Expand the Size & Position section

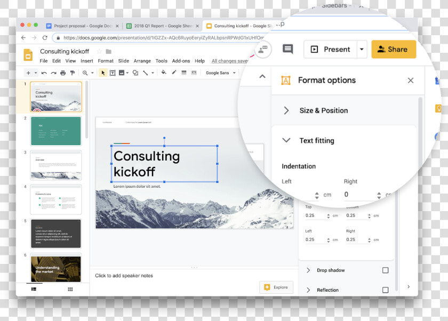(x=286, y=110)
